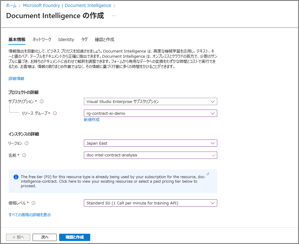This screenshot has height=244, width=299.
Task: Click the blue info icon in the notice banner
Action: 16,177
